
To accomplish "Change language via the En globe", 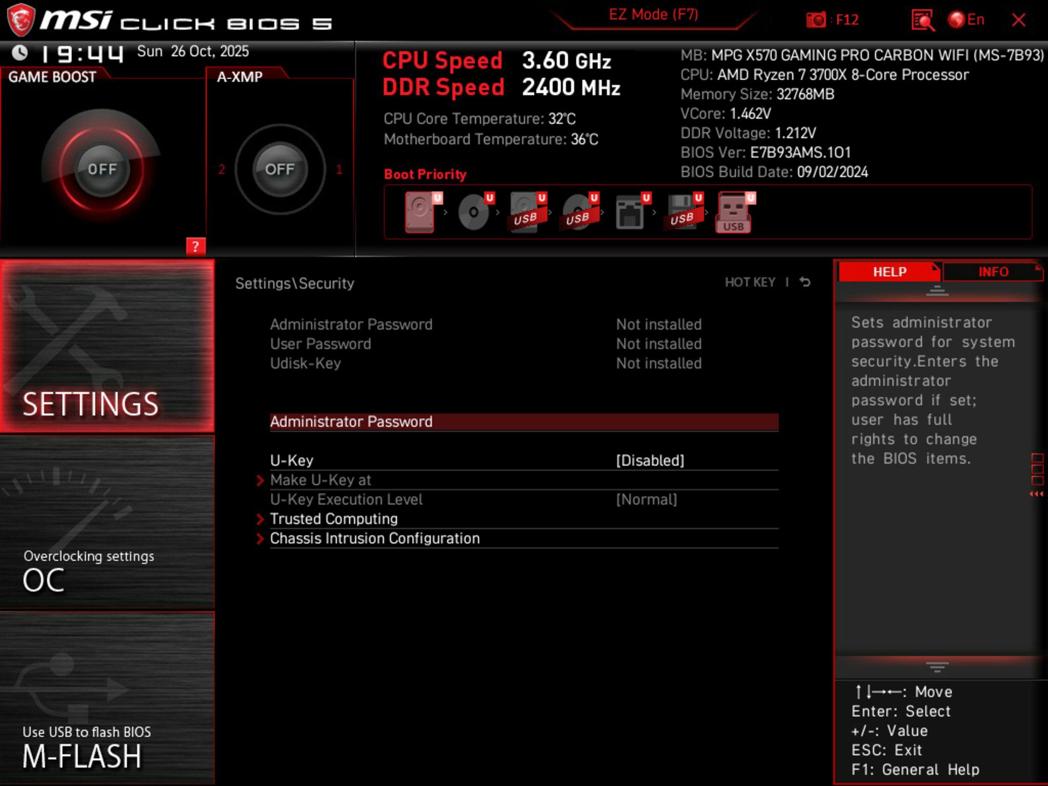I will [x=962, y=20].
